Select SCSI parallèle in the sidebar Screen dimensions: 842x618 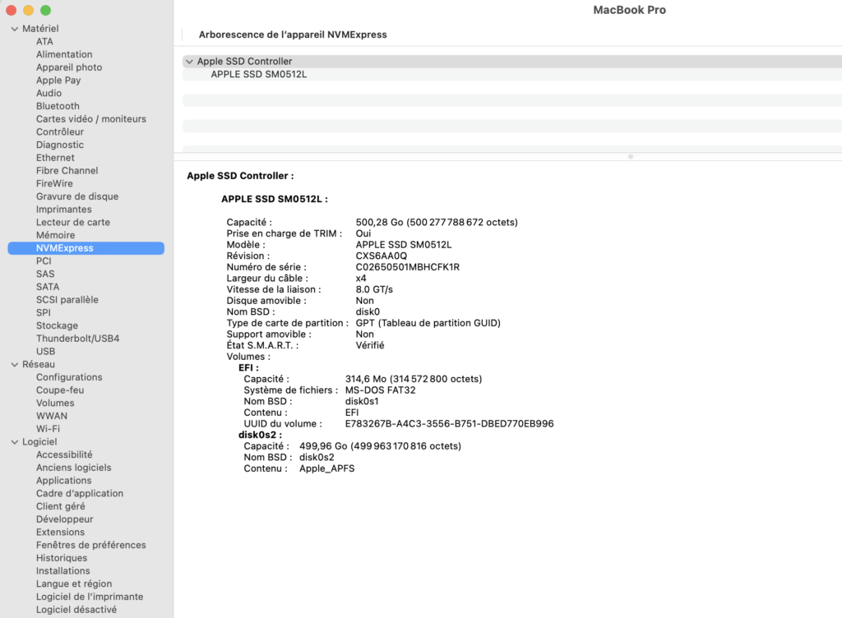point(67,300)
